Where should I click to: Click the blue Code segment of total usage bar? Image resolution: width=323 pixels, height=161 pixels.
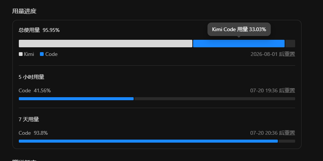(239, 44)
